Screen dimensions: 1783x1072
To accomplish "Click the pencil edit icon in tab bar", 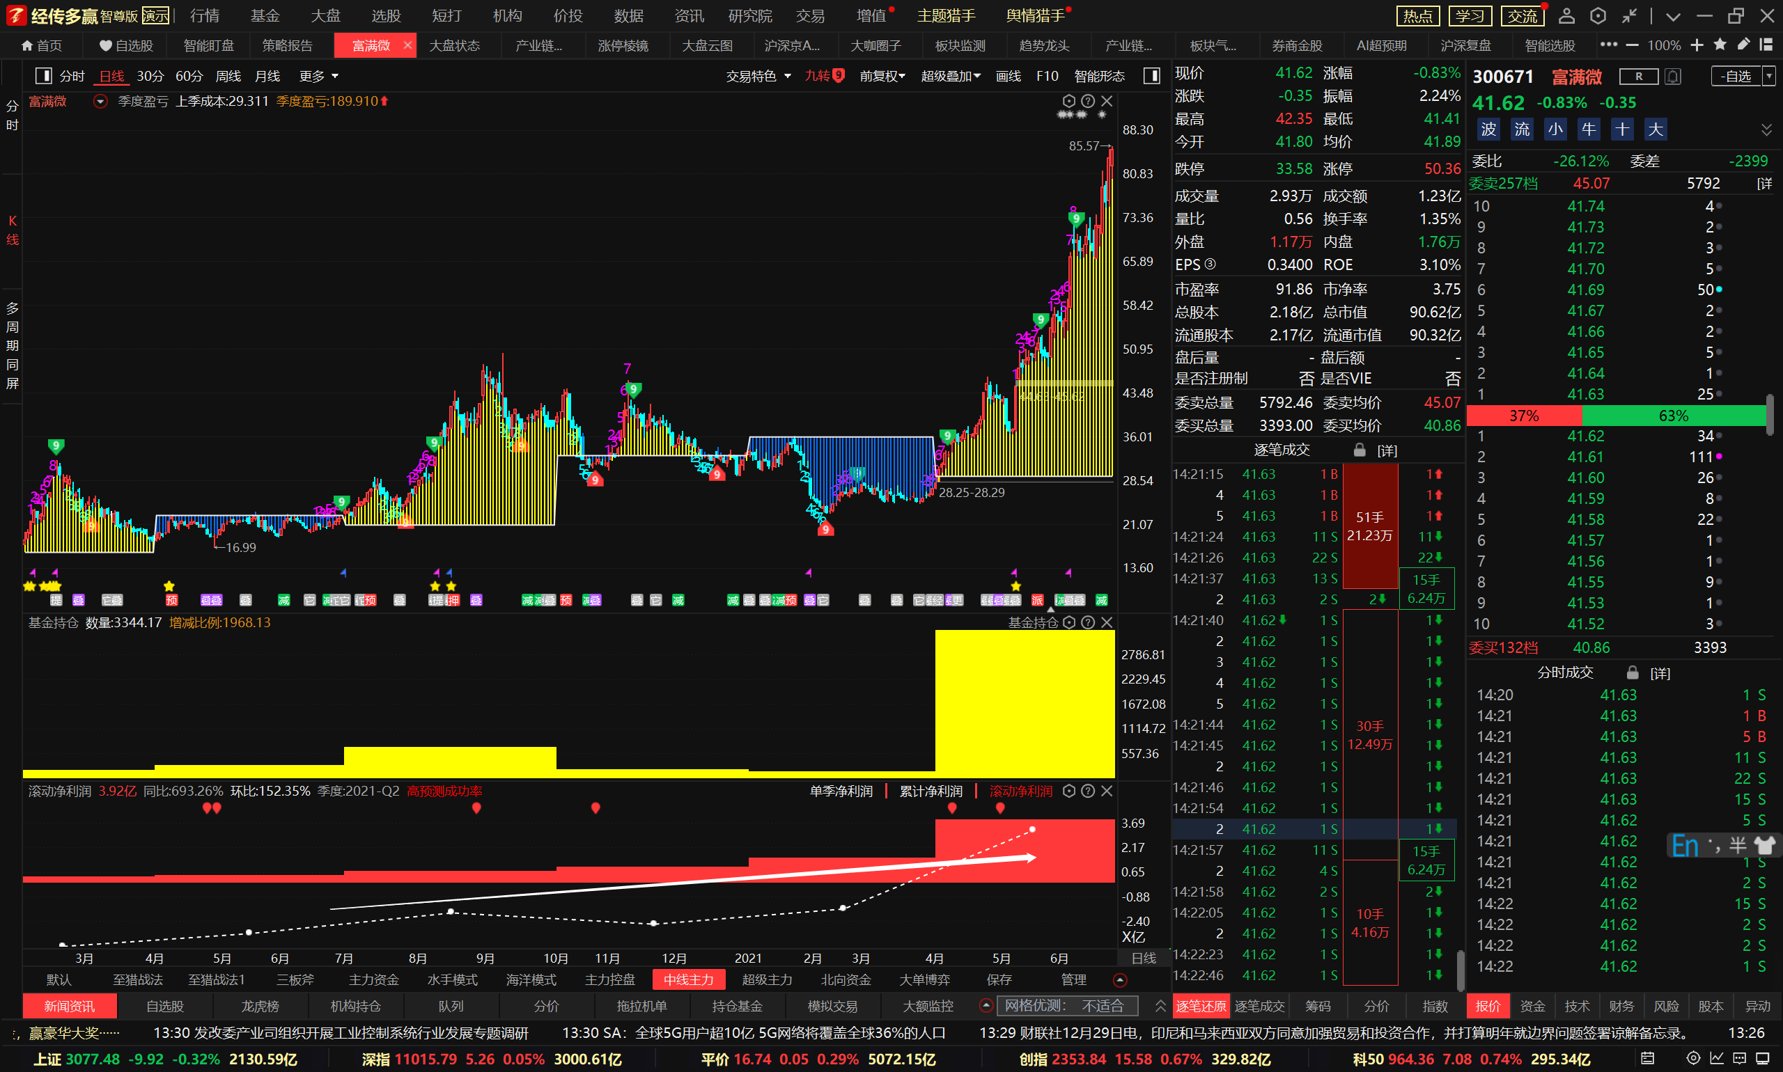I will point(1743,45).
